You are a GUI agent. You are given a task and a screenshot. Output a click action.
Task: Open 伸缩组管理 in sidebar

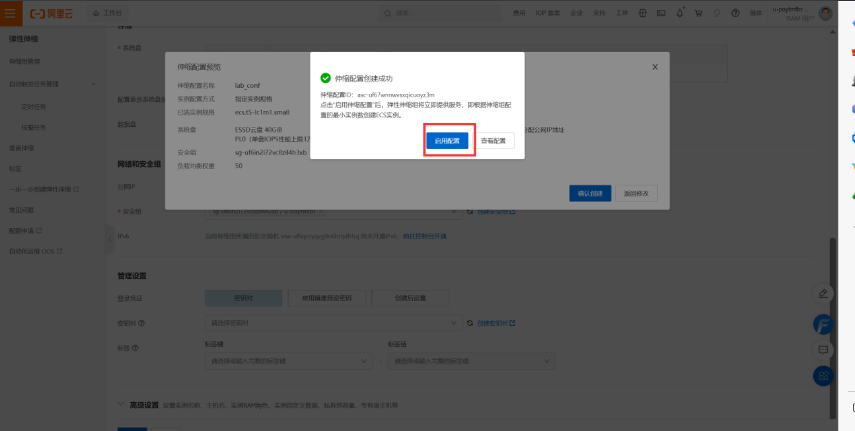click(24, 61)
